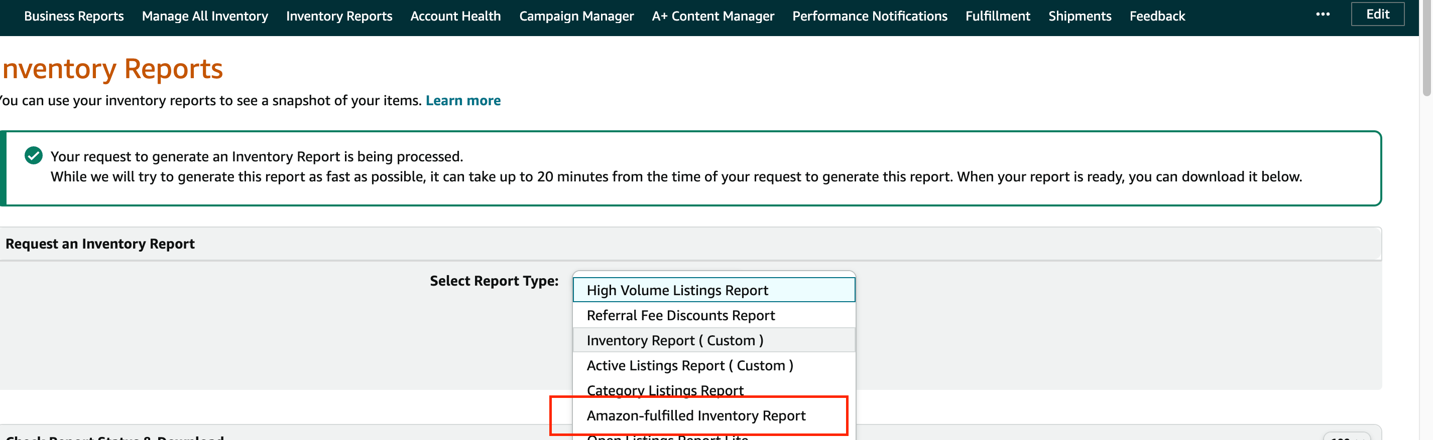Go to Shipments page
This screenshot has width=1433, height=440.
tap(1079, 16)
